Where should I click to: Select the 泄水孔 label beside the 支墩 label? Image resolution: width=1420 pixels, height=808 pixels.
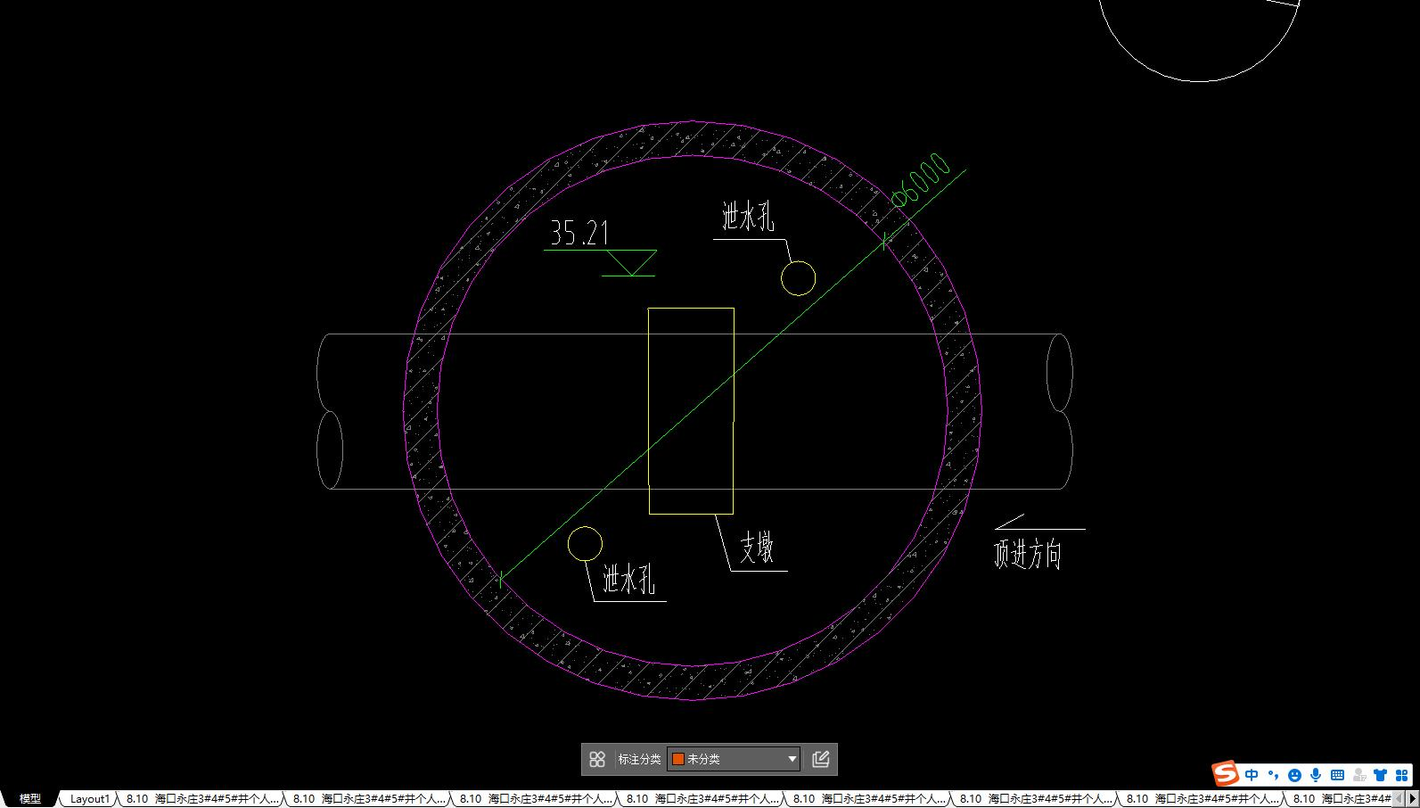pyautogui.click(x=628, y=579)
